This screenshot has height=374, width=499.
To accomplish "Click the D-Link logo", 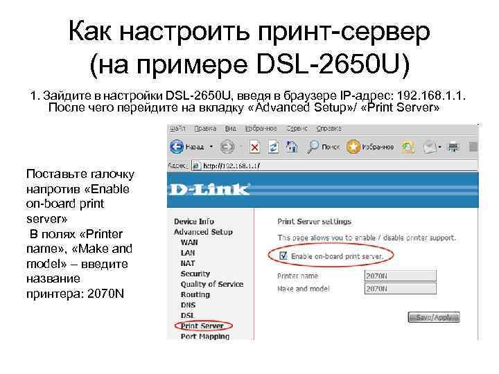I will [210, 190].
